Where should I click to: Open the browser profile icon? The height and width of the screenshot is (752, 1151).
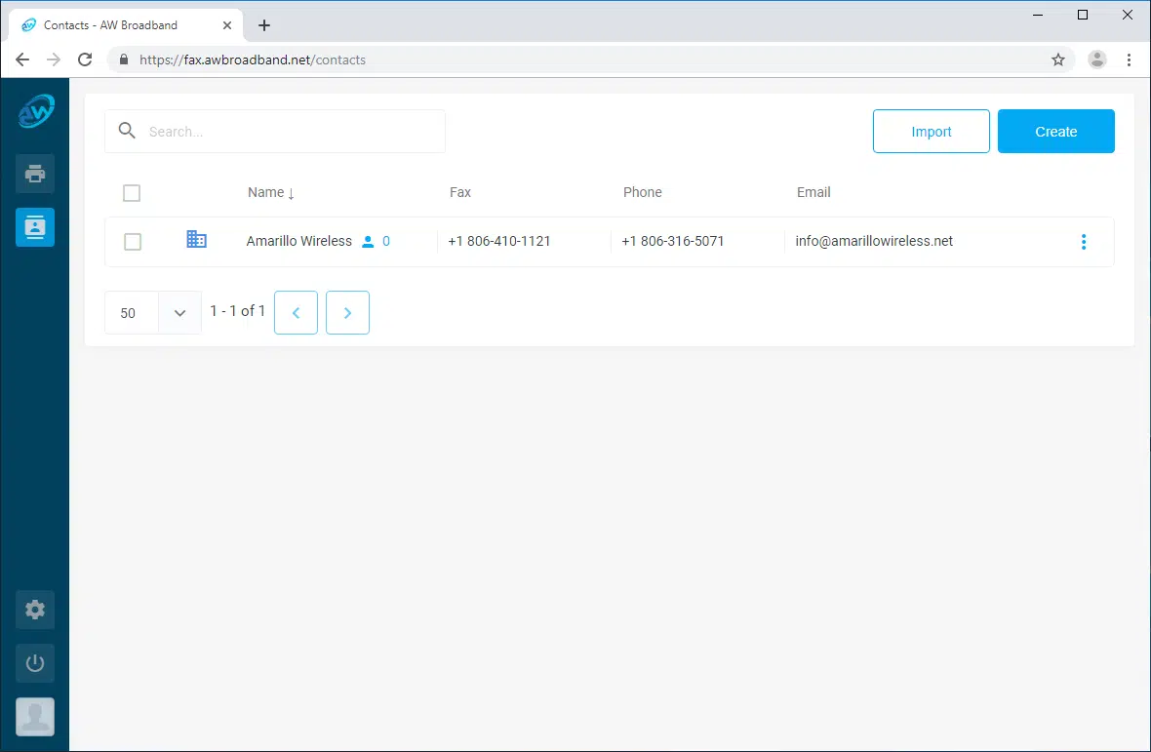pyautogui.click(x=1096, y=60)
